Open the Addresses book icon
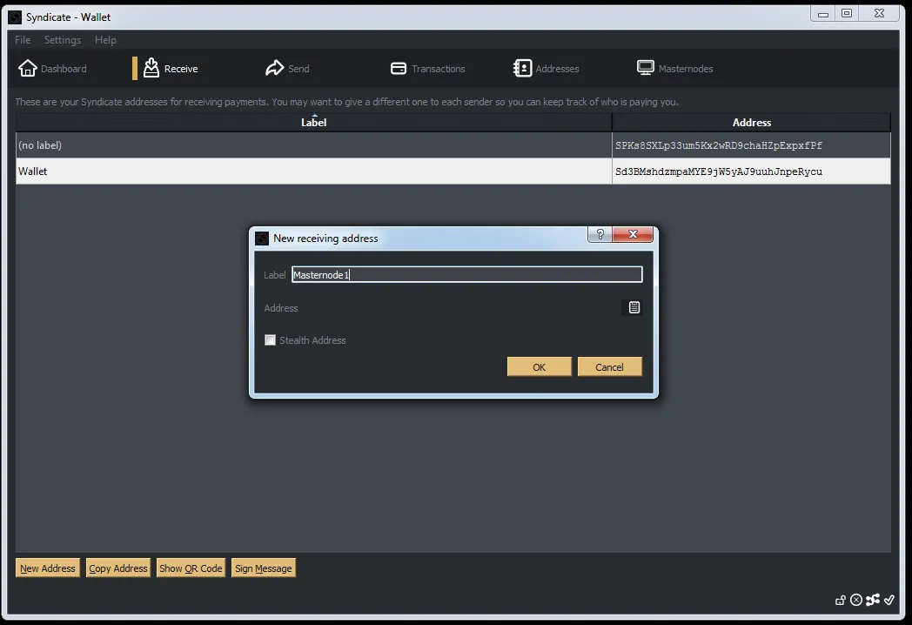 click(x=522, y=68)
